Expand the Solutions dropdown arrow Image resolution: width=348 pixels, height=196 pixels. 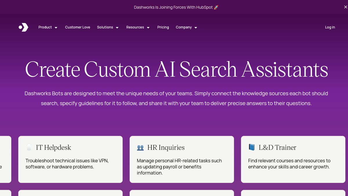tap(117, 28)
